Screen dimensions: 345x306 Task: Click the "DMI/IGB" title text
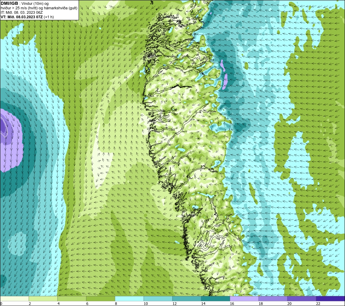coord(9,3)
